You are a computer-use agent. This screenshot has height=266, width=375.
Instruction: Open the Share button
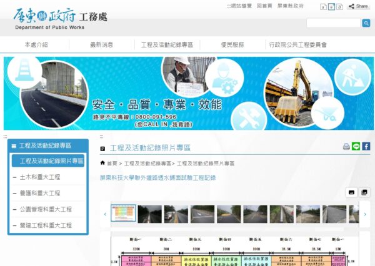click(358, 6)
